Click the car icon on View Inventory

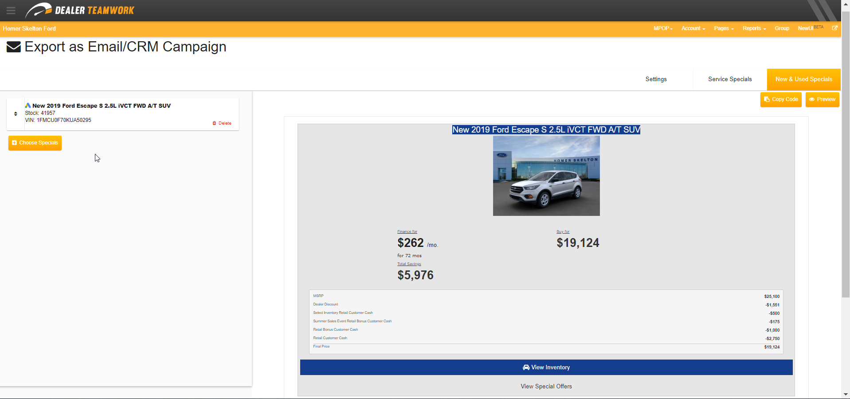click(x=526, y=367)
